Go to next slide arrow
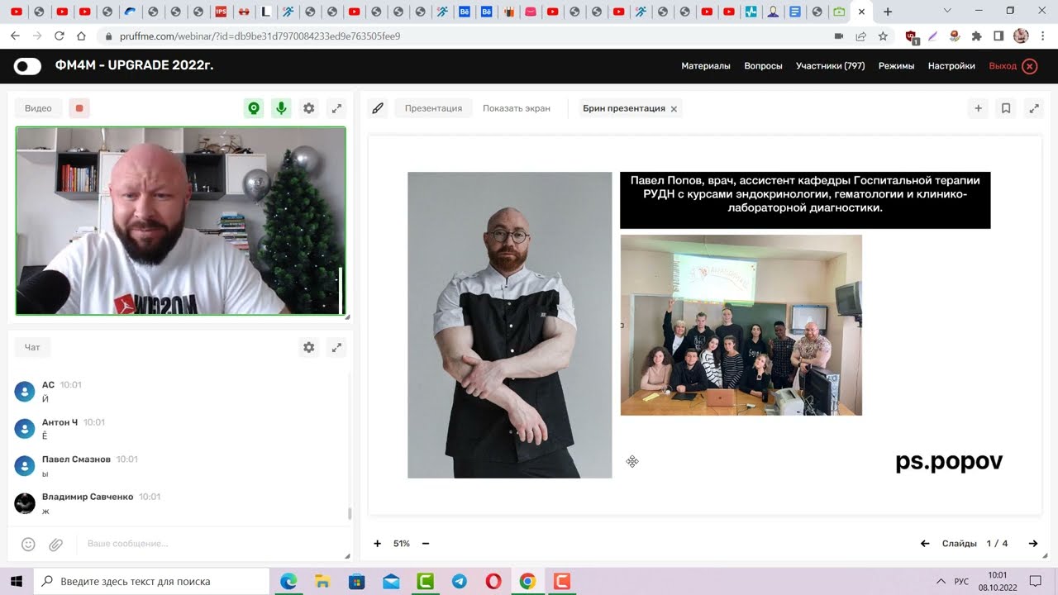The height and width of the screenshot is (595, 1058). coord(1032,544)
